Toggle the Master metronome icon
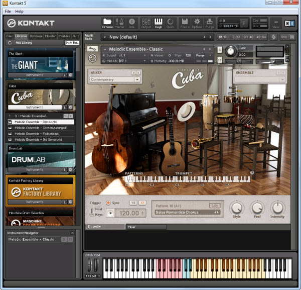Image resolution: width=301 pixels, height=290 pixels. (x=119, y=23)
